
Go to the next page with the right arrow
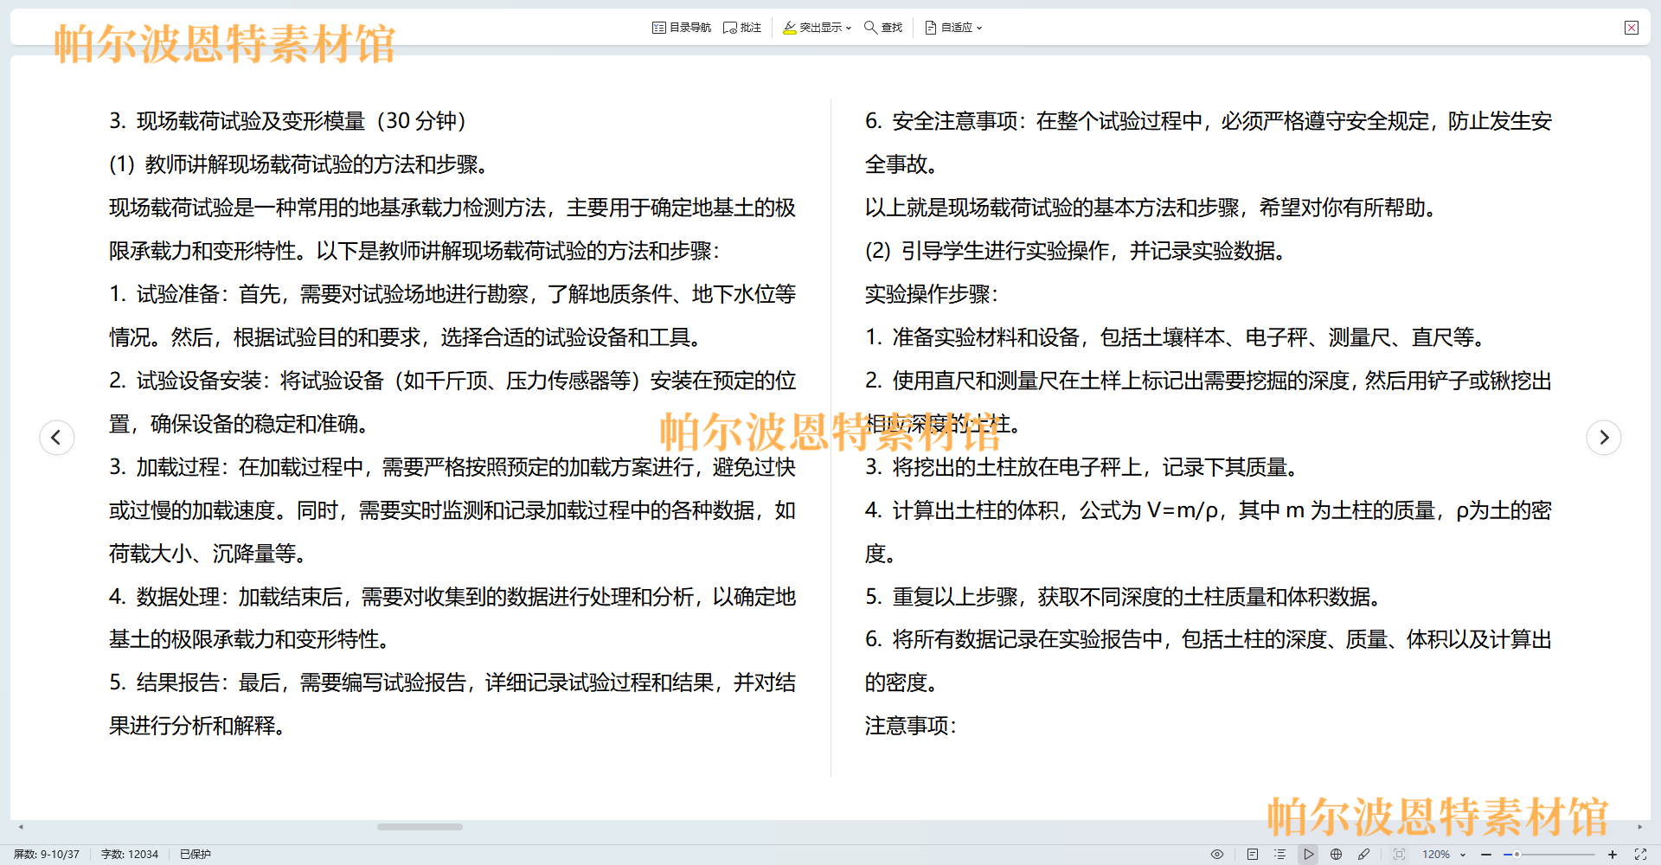(x=1604, y=437)
